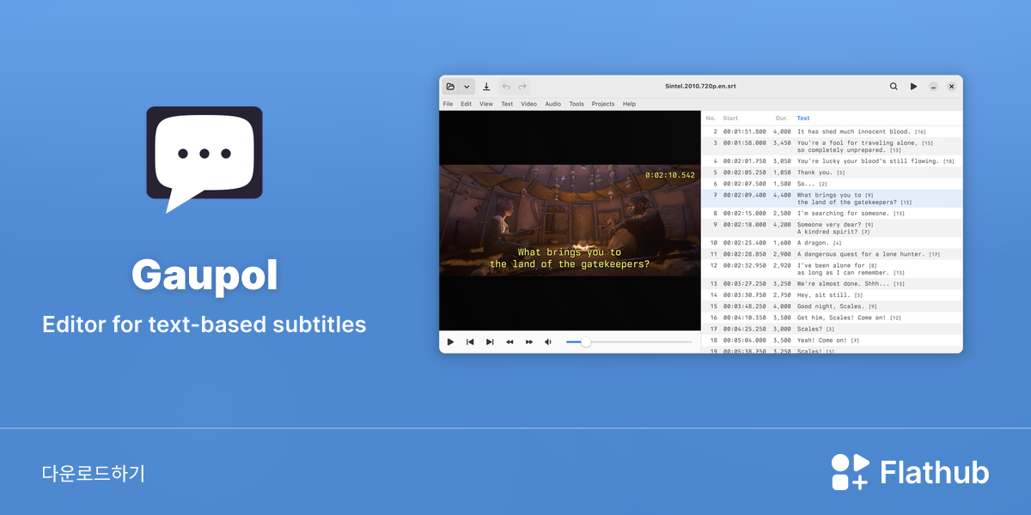Open the File menu
The image size is (1031, 515).
tap(448, 104)
